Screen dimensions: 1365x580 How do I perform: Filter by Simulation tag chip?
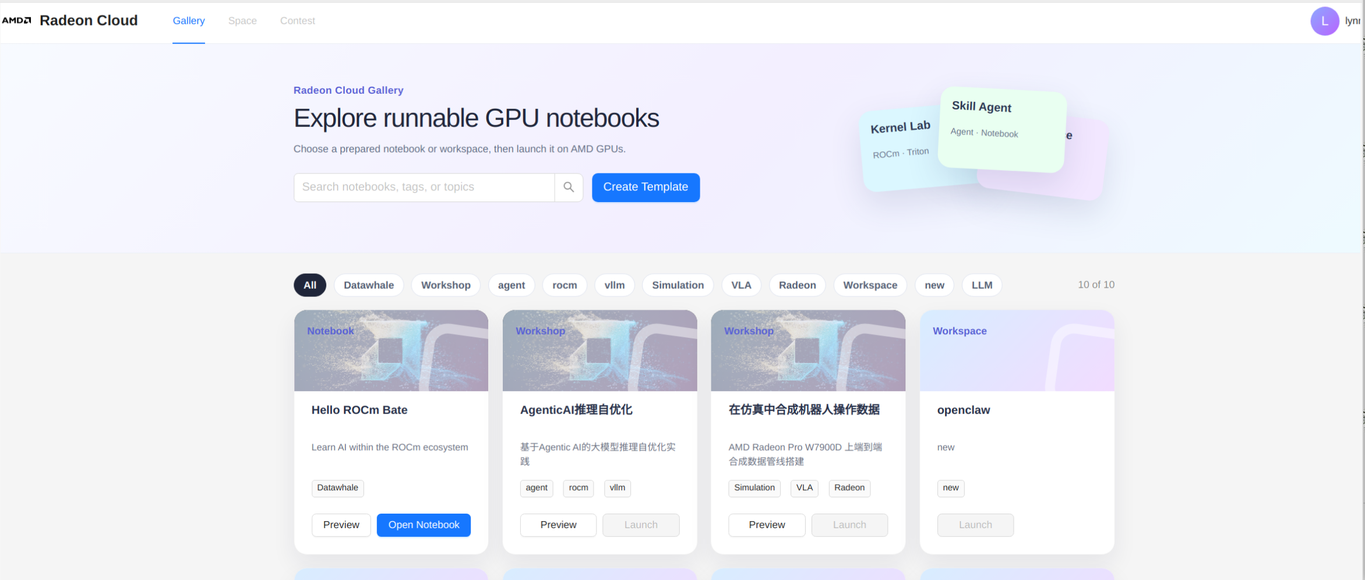(678, 285)
